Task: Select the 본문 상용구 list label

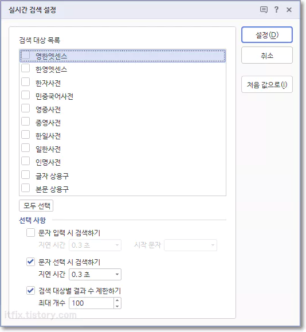Action: pos(52,189)
